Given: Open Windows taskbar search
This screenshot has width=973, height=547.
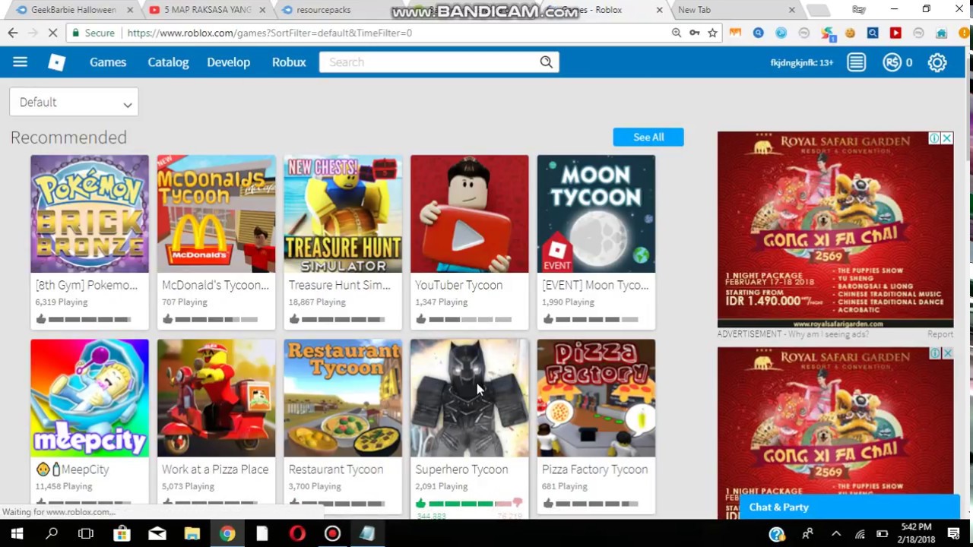Looking at the screenshot, I should [52, 533].
